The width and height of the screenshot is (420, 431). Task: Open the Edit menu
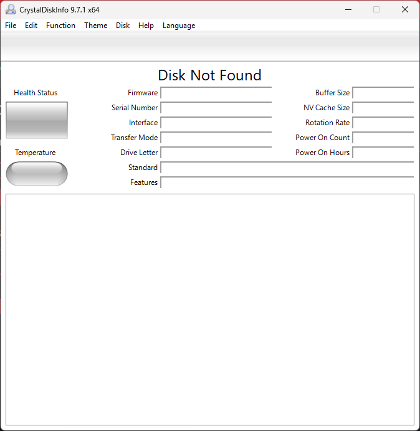pos(31,26)
